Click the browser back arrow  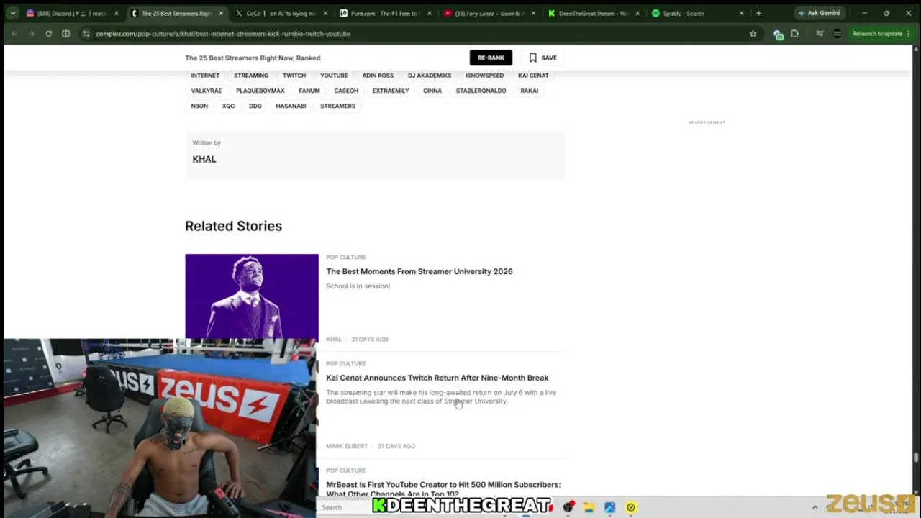(14, 34)
